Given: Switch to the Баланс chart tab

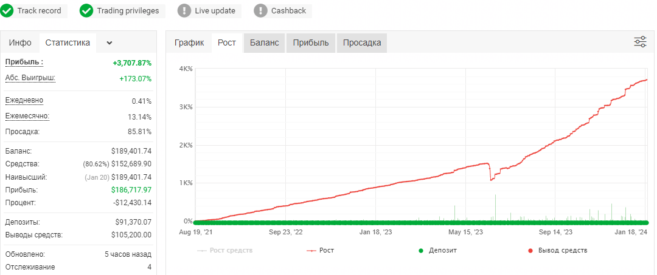Looking at the screenshot, I should point(265,42).
